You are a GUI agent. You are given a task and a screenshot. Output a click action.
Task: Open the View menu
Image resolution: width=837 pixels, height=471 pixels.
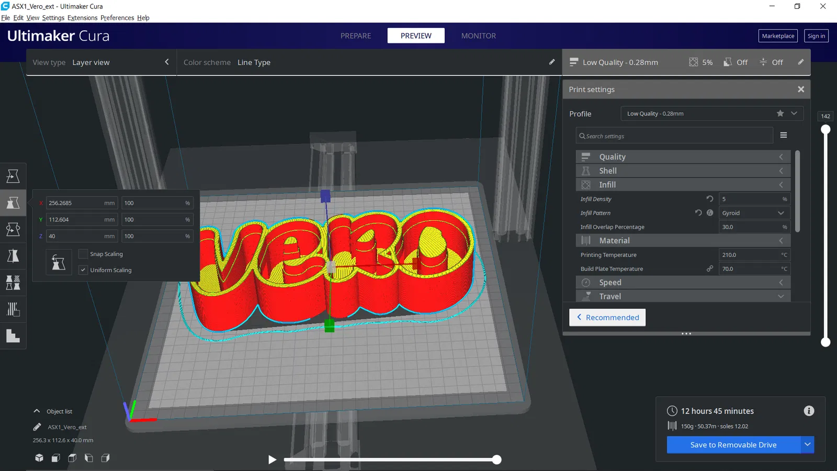[33, 18]
